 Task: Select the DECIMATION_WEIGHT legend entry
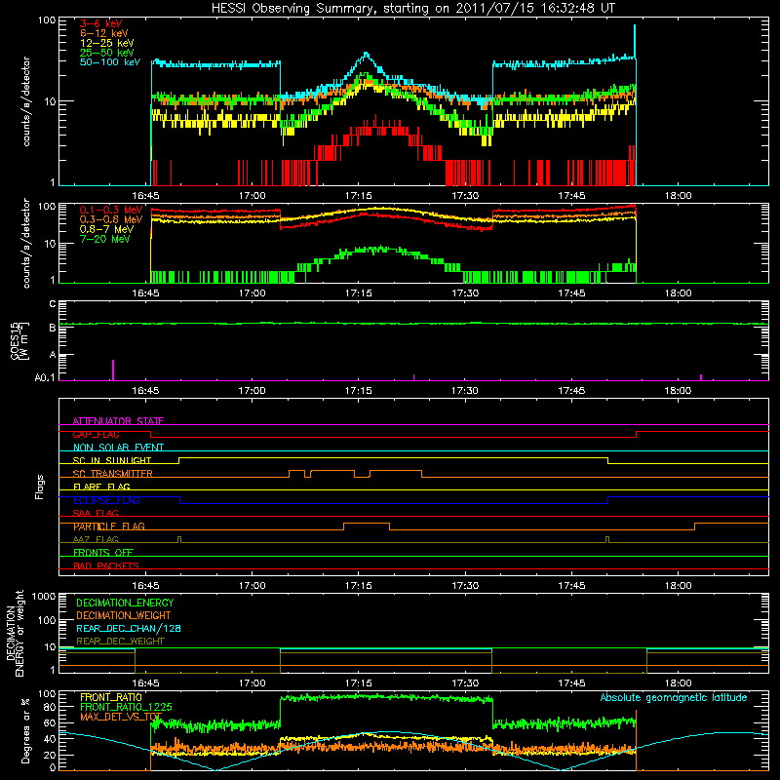coord(124,615)
